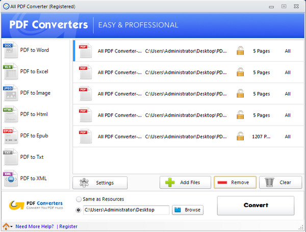The width and height of the screenshot is (306, 232).
Task: Maximize the All PDF Converter window
Action: pos(284,6)
